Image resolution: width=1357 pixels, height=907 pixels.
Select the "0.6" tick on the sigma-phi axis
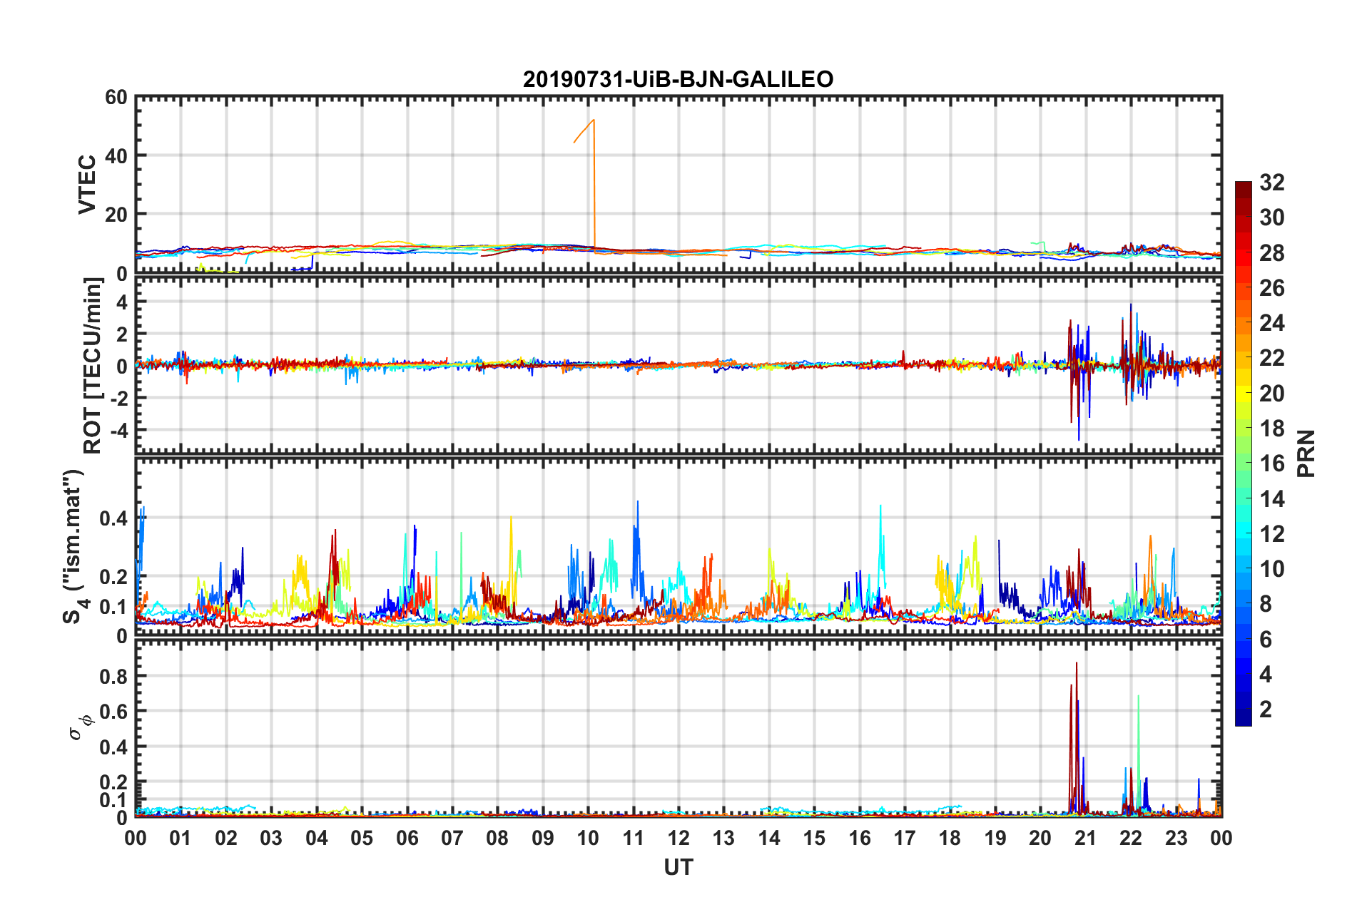tap(113, 712)
